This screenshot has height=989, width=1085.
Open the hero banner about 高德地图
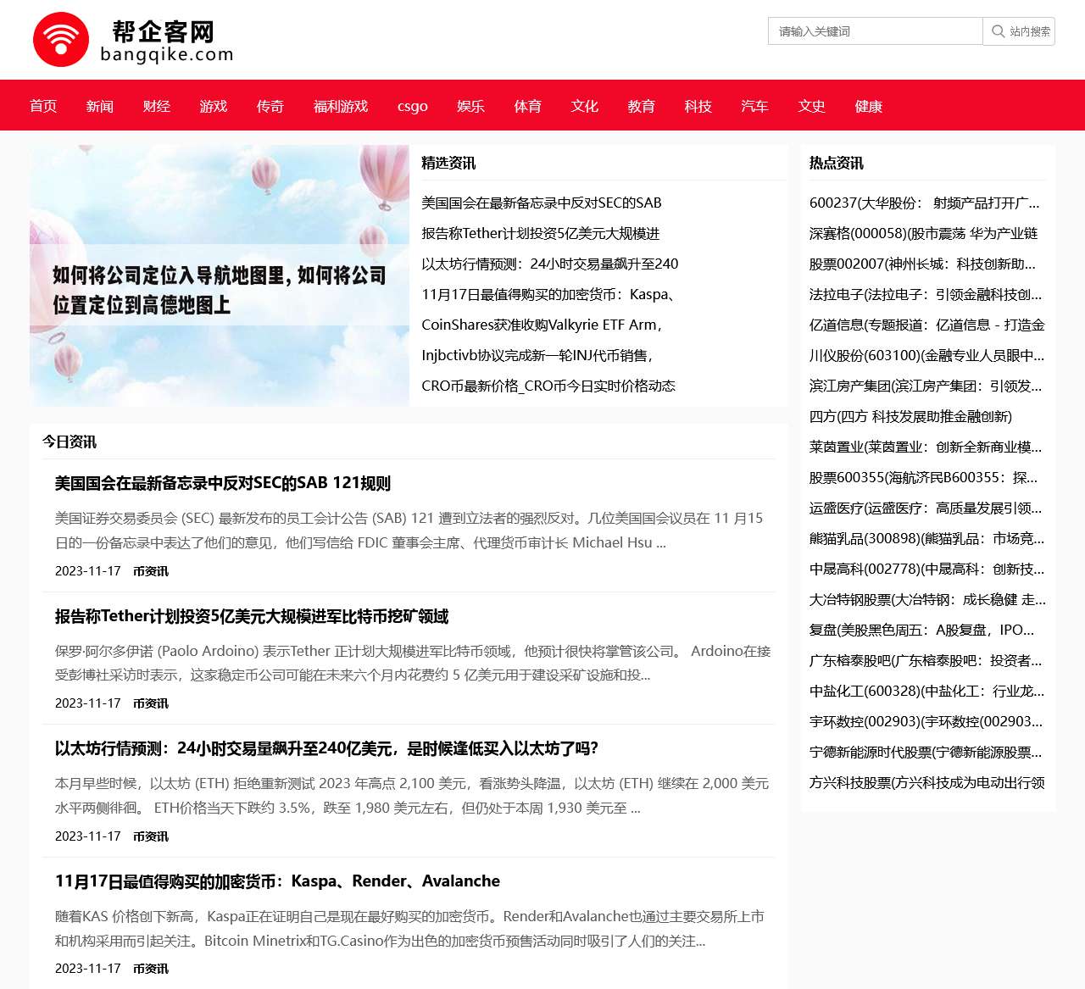(x=219, y=275)
